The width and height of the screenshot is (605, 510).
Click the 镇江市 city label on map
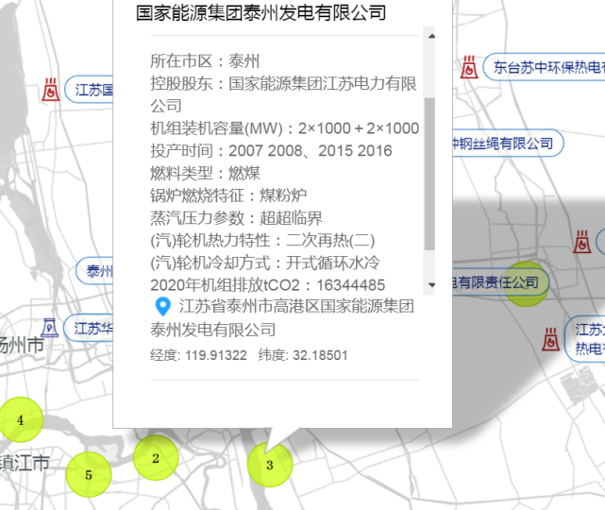click(25, 463)
